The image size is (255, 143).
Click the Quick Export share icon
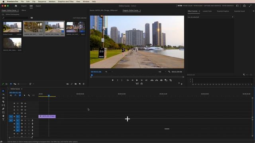tap(244, 6)
